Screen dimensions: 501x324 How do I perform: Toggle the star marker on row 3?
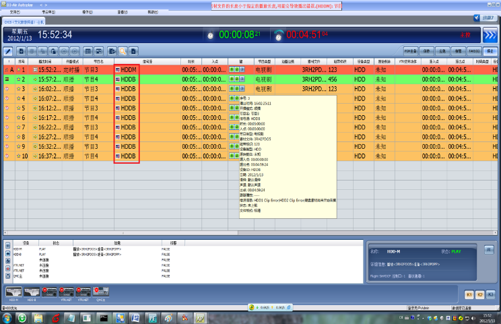[x=7, y=89]
